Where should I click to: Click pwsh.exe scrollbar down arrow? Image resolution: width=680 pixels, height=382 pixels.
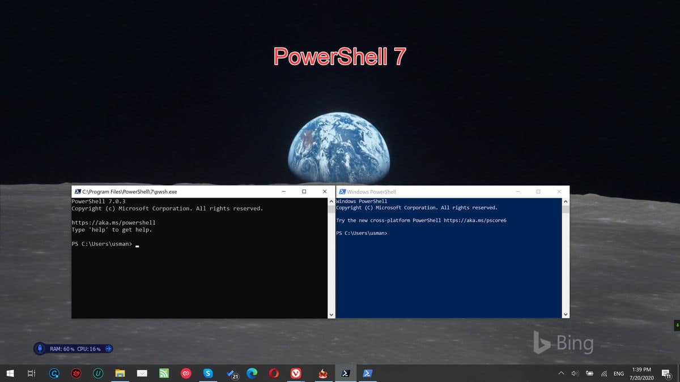point(331,314)
